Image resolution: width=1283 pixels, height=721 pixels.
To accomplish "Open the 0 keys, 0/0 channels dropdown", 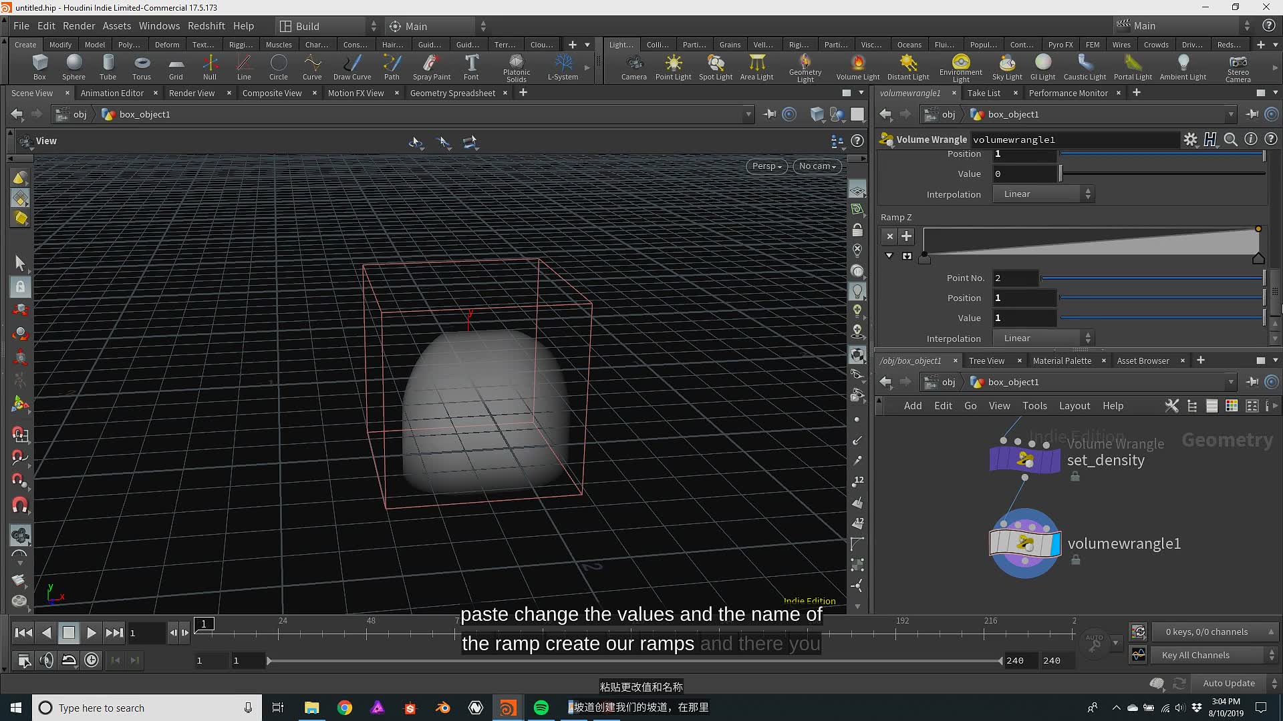I will [x=1214, y=632].
